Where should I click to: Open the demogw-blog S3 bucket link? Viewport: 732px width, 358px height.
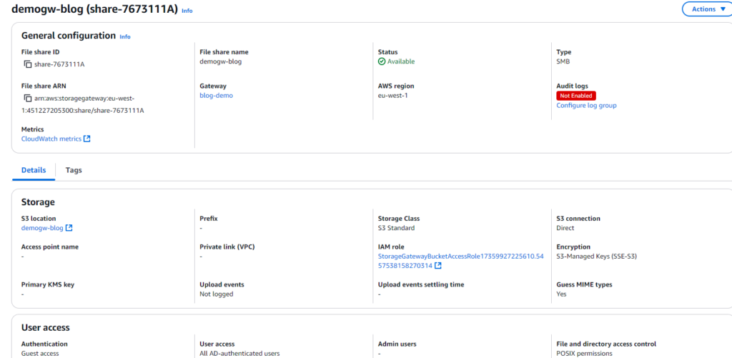(42, 228)
